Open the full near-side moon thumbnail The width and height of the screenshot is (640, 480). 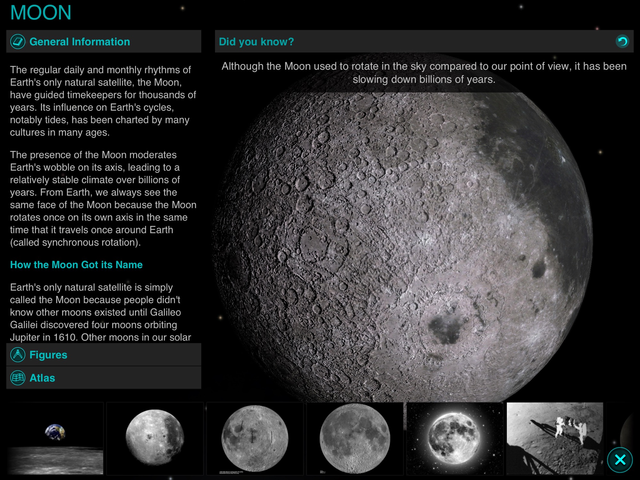point(355,438)
